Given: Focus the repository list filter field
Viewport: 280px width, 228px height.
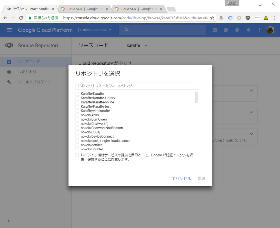Looking at the screenshot, I should point(137,86).
